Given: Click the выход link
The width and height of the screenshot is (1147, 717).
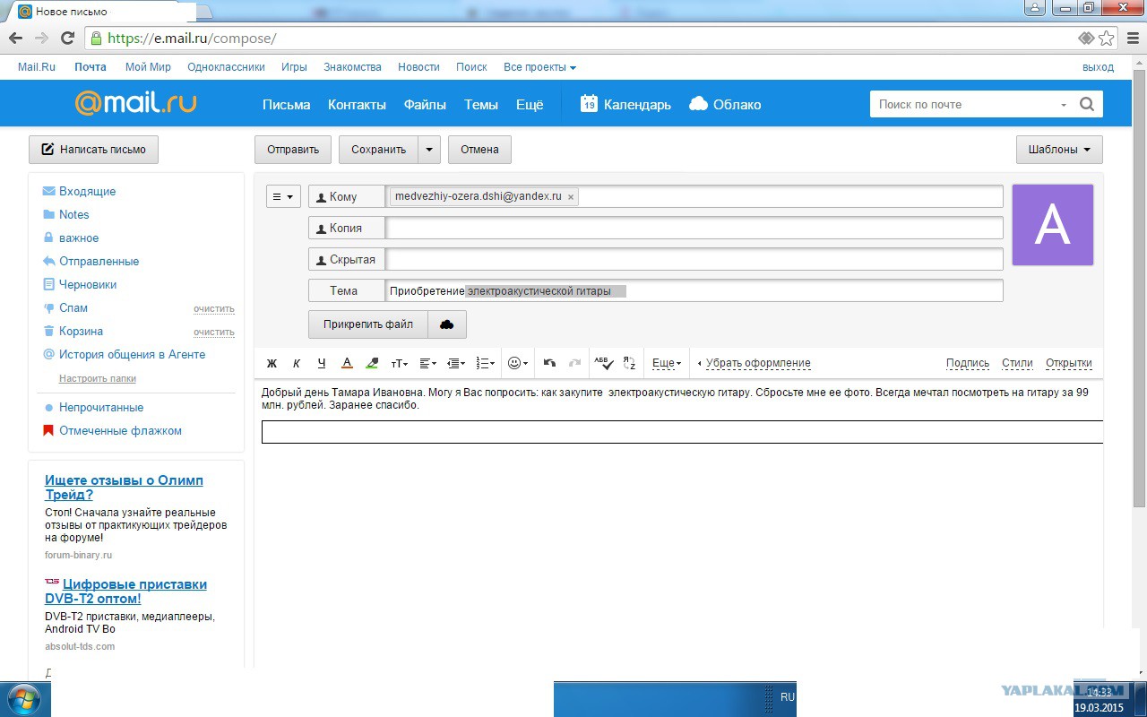Looking at the screenshot, I should coord(1098,67).
